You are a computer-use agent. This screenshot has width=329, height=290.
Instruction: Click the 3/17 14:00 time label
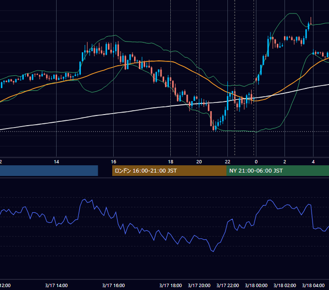tap(57, 285)
